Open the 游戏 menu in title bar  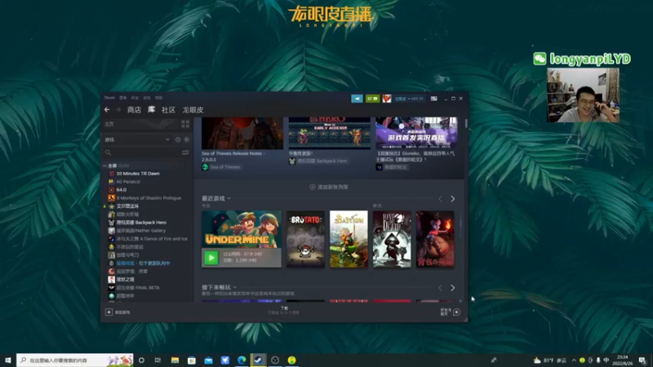(147, 98)
